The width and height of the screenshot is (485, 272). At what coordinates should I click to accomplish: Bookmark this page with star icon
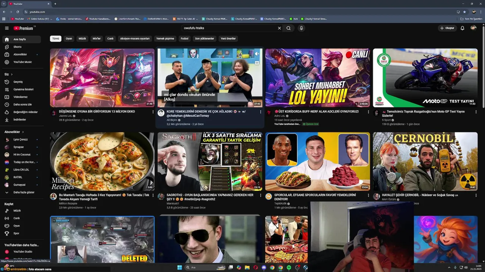pos(465,12)
